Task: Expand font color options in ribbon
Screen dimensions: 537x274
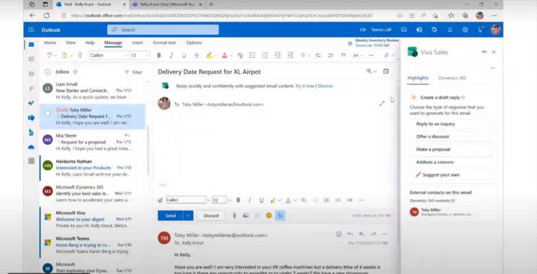Action: pos(231,55)
